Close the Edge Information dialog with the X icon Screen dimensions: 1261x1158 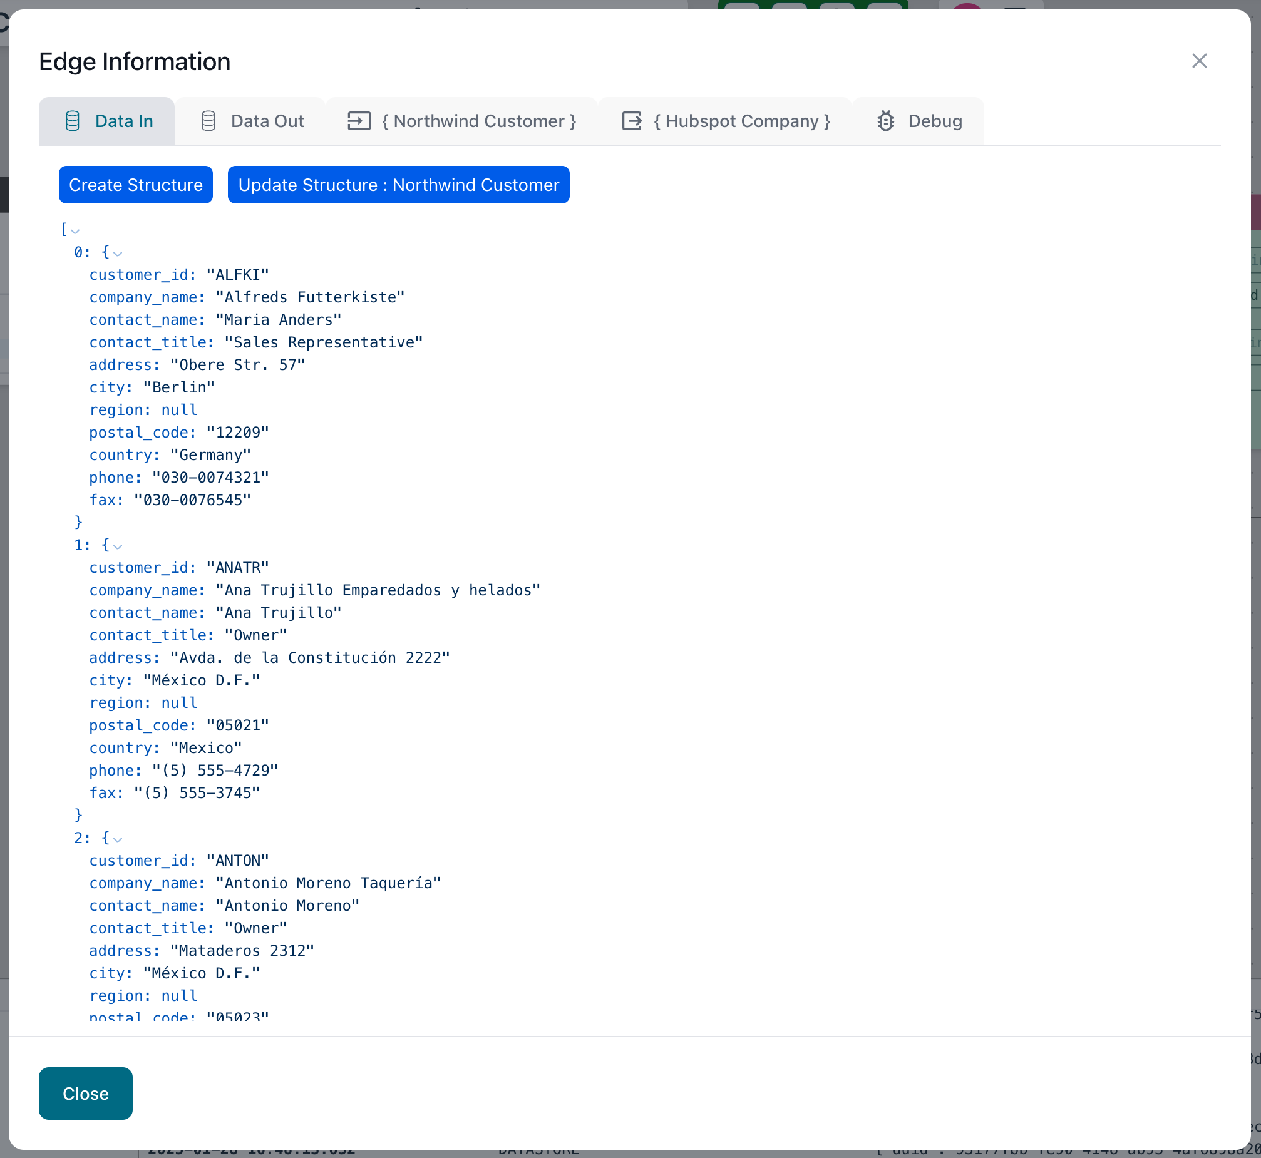coord(1199,61)
